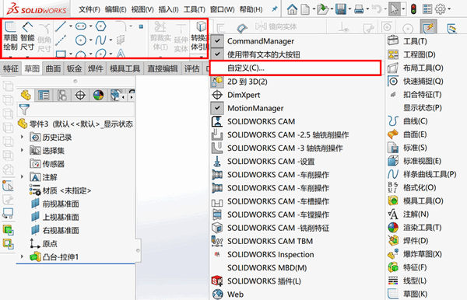This screenshot has height=300, width=467.
Task: Open the ConfigurationManager tab icon
Action: [x=62, y=95]
